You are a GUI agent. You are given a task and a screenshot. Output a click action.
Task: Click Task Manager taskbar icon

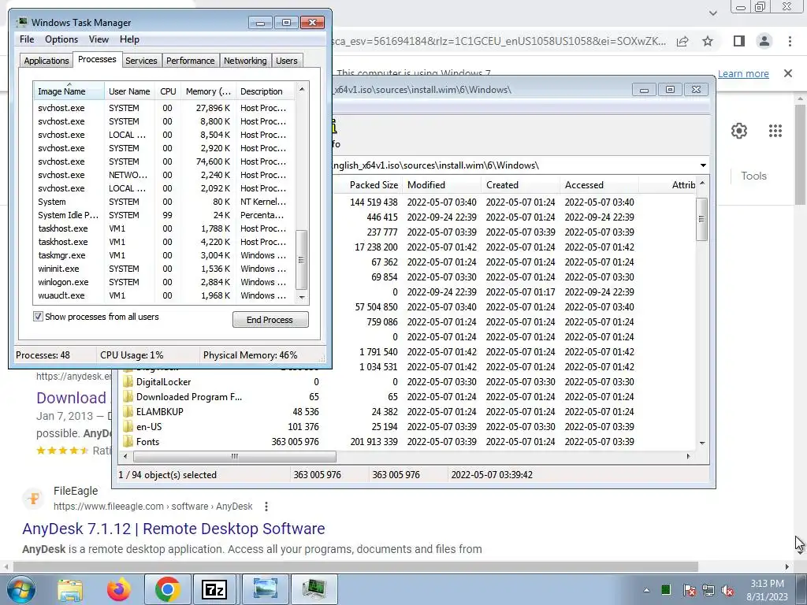click(314, 589)
